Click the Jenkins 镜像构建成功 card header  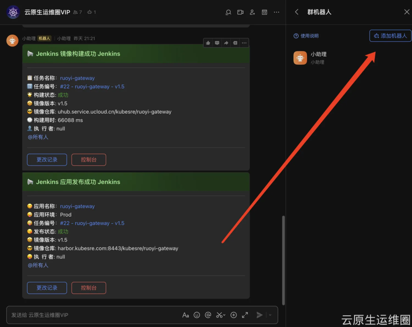click(136, 54)
